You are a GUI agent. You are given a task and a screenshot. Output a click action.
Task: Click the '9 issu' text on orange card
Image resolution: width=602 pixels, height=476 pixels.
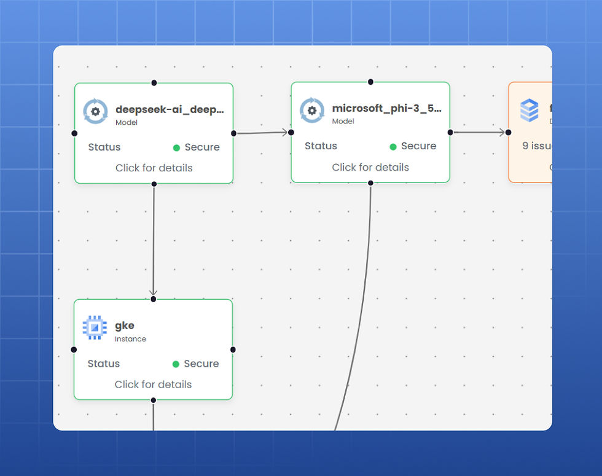pyautogui.click(x=537, y=146)
